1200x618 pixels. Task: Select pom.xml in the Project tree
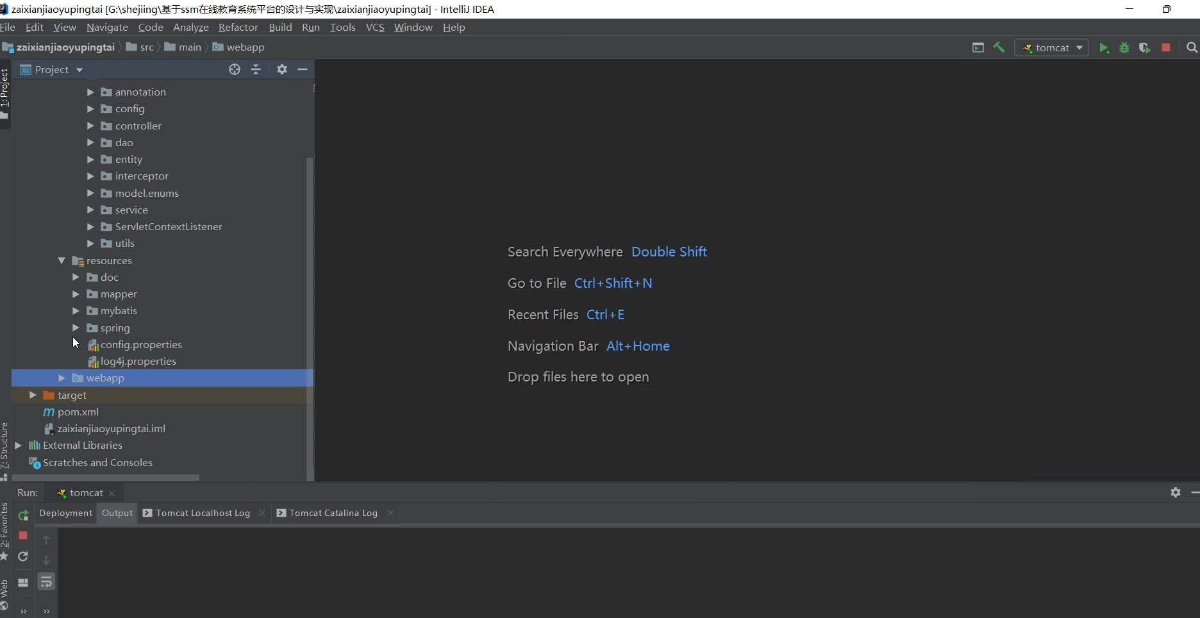[x=78, y=412]
